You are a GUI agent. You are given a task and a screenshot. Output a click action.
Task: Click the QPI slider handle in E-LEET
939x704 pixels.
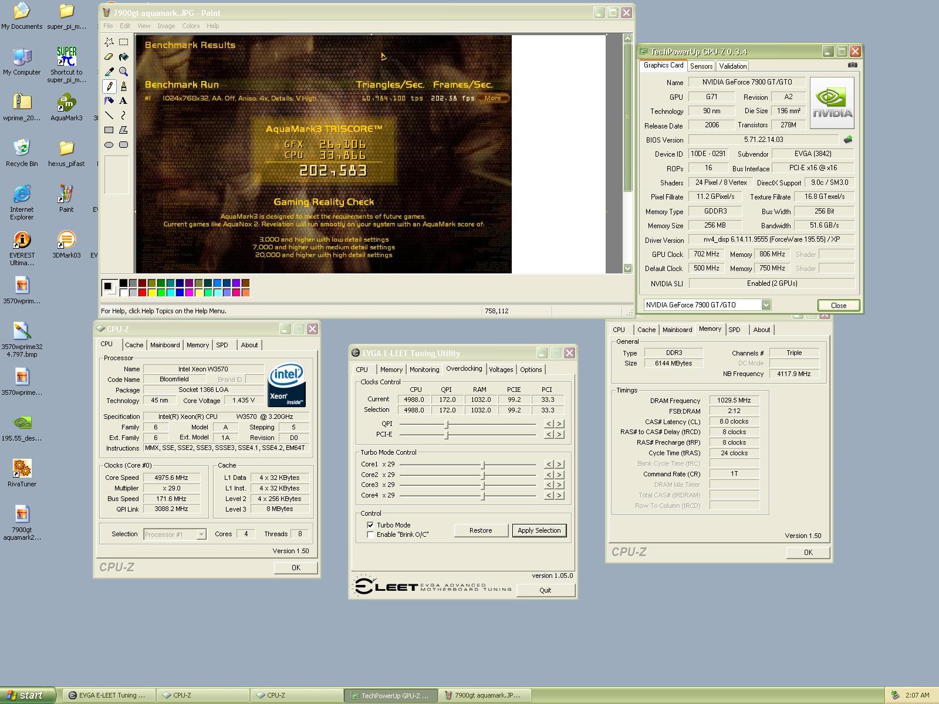point(447,424)
